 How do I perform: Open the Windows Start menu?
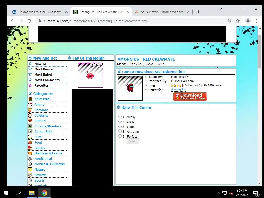click(x=6, y=193)
